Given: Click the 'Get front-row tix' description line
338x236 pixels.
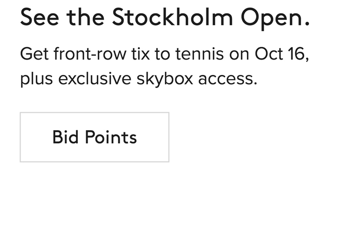Looking at the screenshot, I should (164, 54).
